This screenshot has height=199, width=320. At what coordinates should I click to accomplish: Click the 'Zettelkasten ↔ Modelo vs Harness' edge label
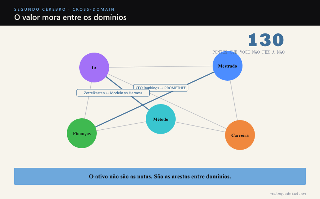click(x=113, y=93)
